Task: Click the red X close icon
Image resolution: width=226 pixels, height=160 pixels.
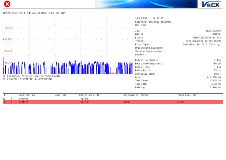Action: (x=7, y=4)
